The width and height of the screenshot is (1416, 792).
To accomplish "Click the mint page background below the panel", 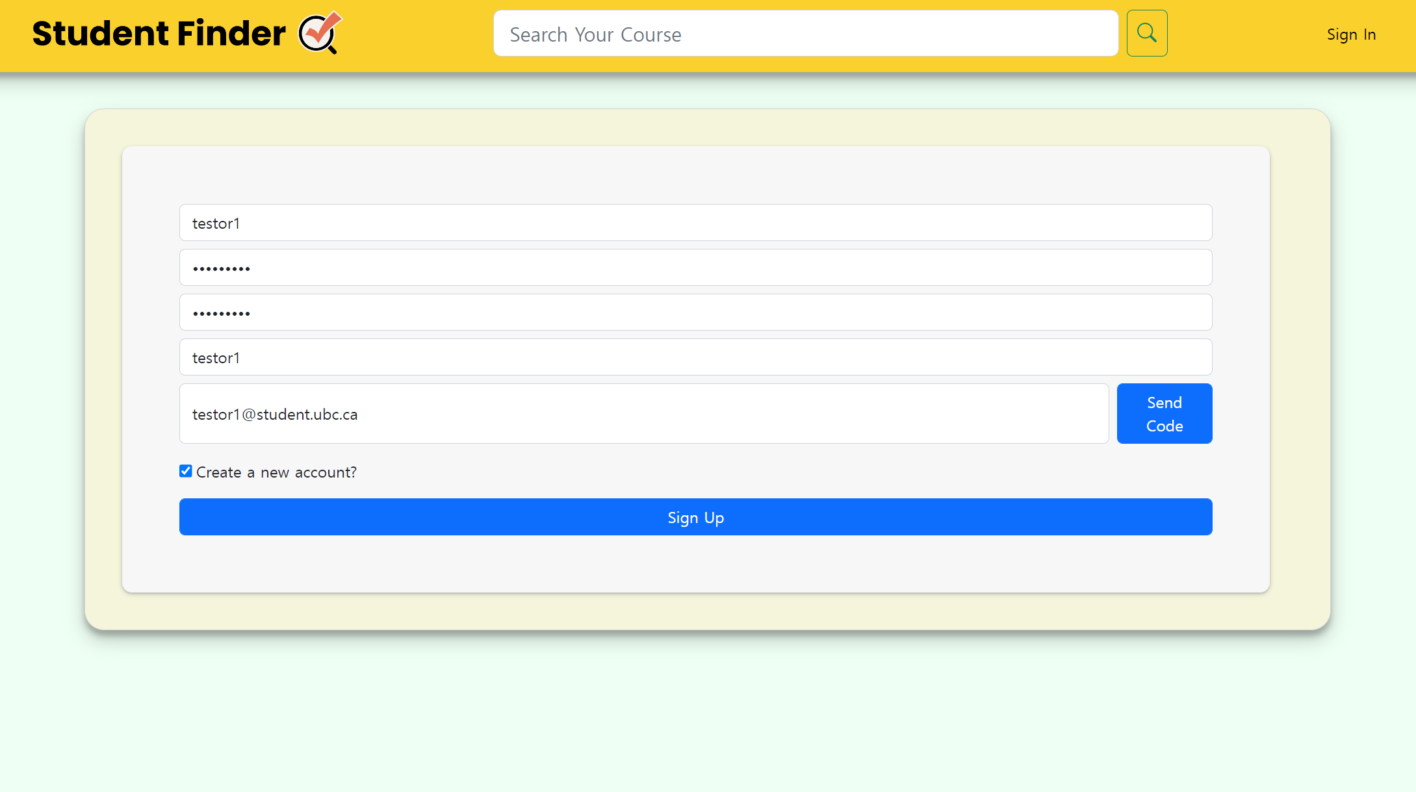I will (708, 711).
